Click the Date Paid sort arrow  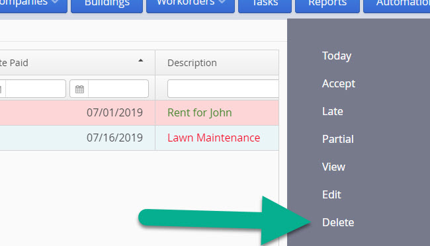pyautogui.click(x=141, y=61)
